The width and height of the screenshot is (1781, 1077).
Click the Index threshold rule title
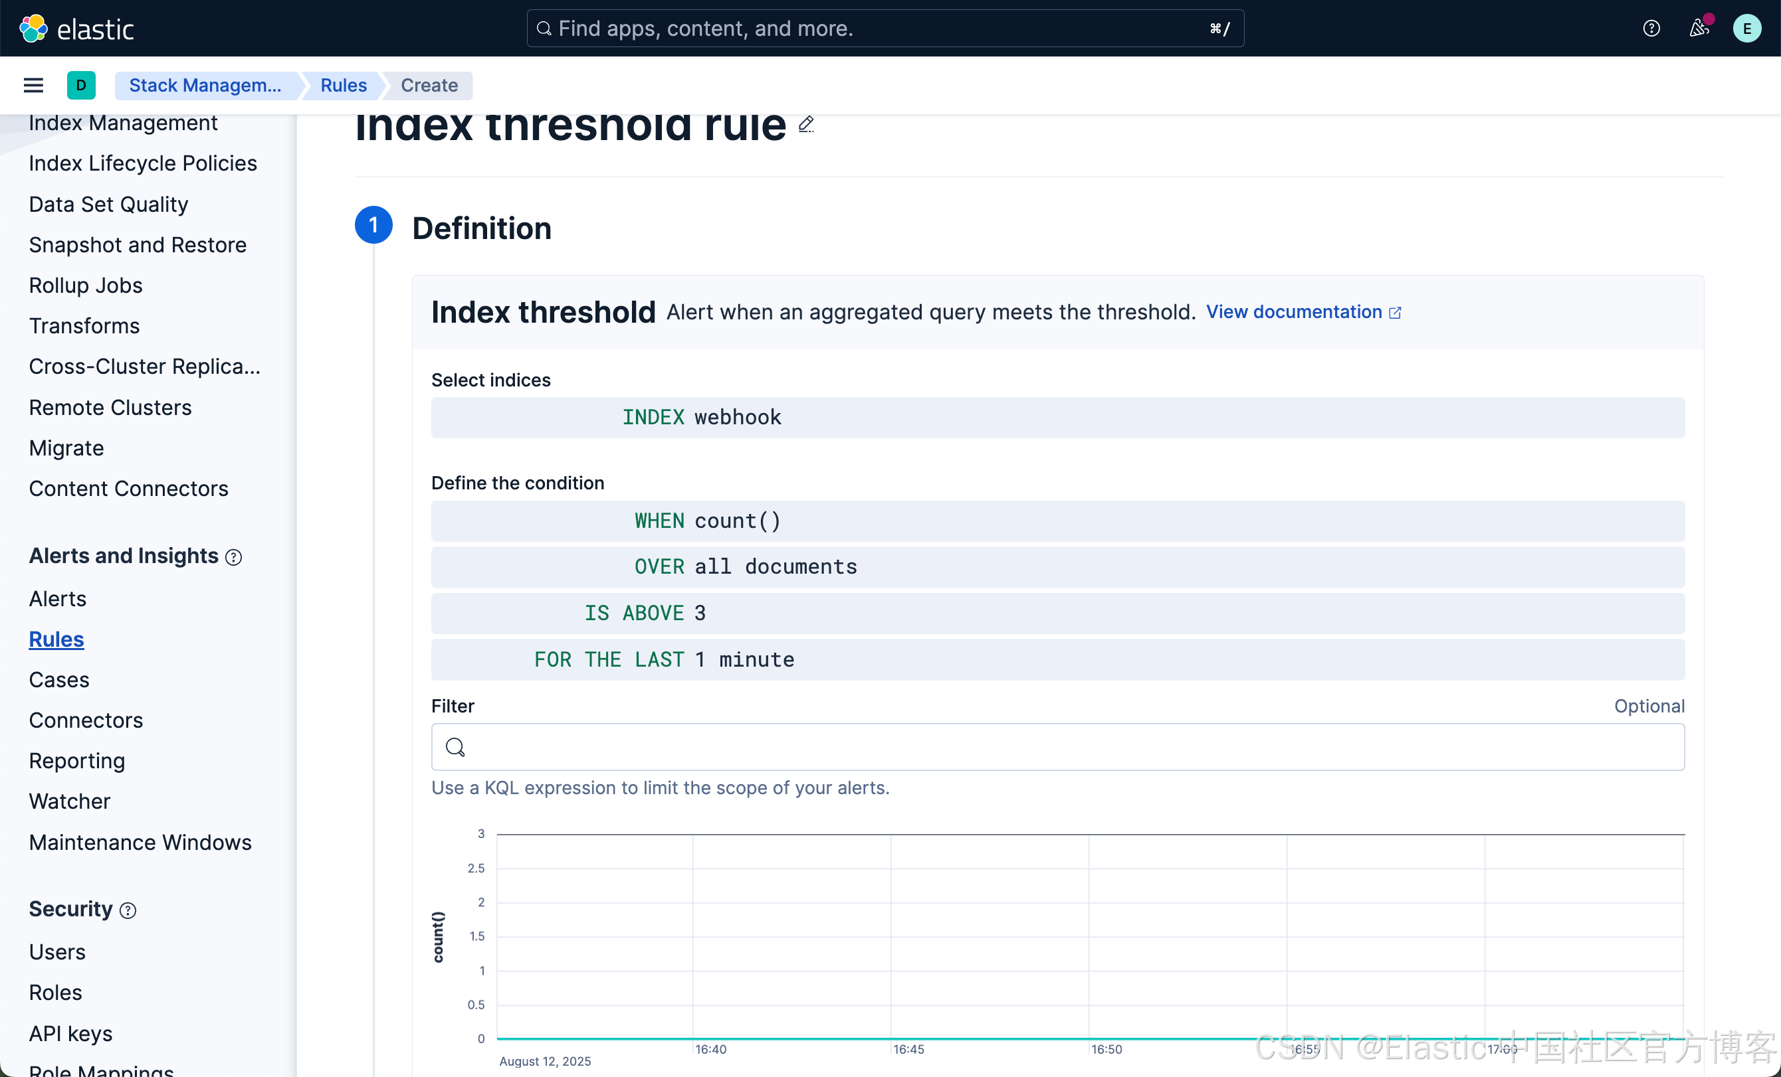(570, 126)
